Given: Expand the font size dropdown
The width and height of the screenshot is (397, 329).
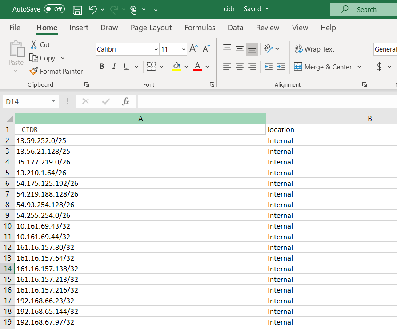Looking at the screenshot, I should pos(184,49).
